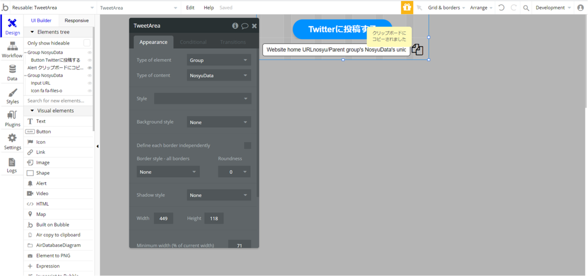
Task: Open Grid & borders dropdown
Action: click(446, 8)
